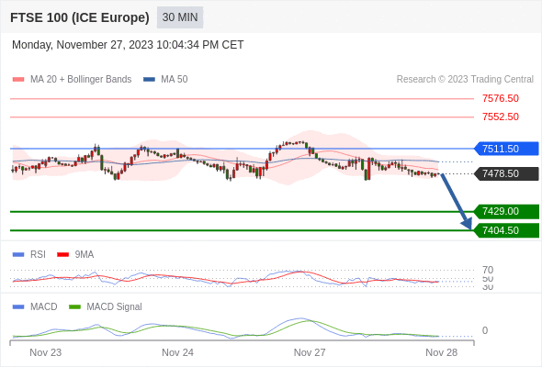
Task: Click the MA 20 + Bollinger Bands swatch
Action: (x=18, y=80)
